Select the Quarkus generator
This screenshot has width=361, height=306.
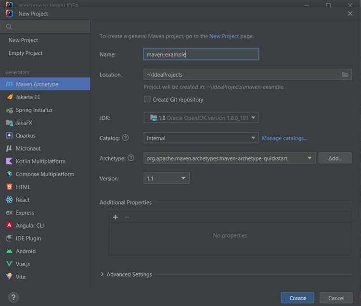(x=45, y=136)
